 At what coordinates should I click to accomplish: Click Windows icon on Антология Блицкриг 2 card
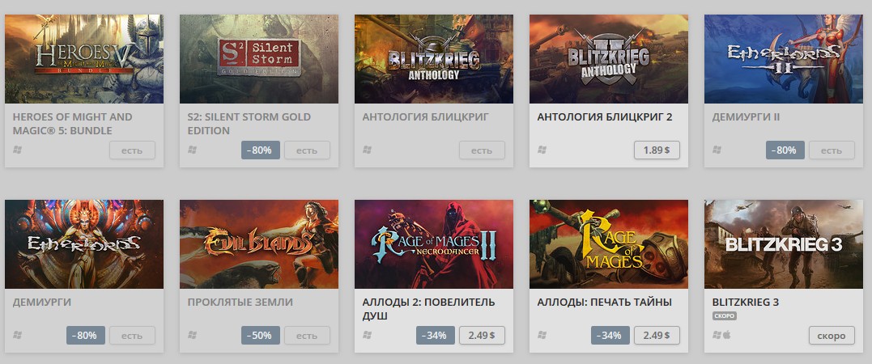(542, 150)
